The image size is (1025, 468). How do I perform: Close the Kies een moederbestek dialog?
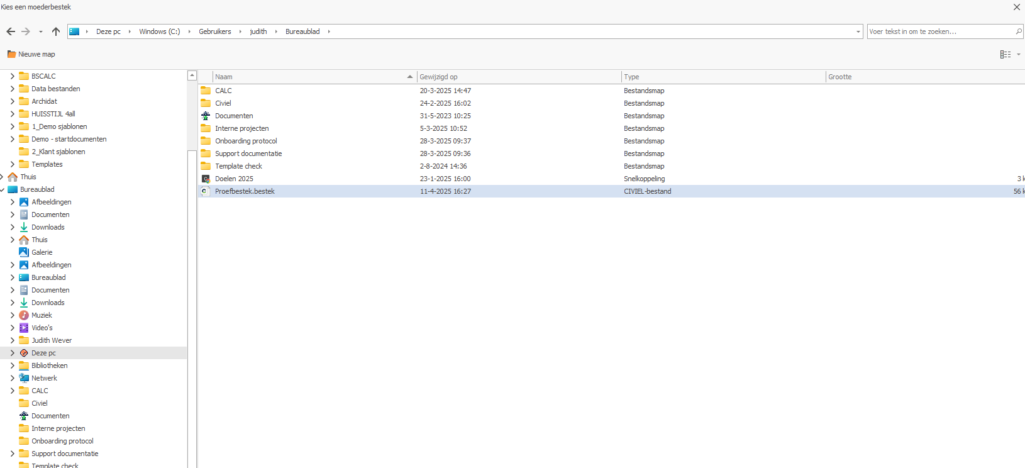pos(1017,7)
